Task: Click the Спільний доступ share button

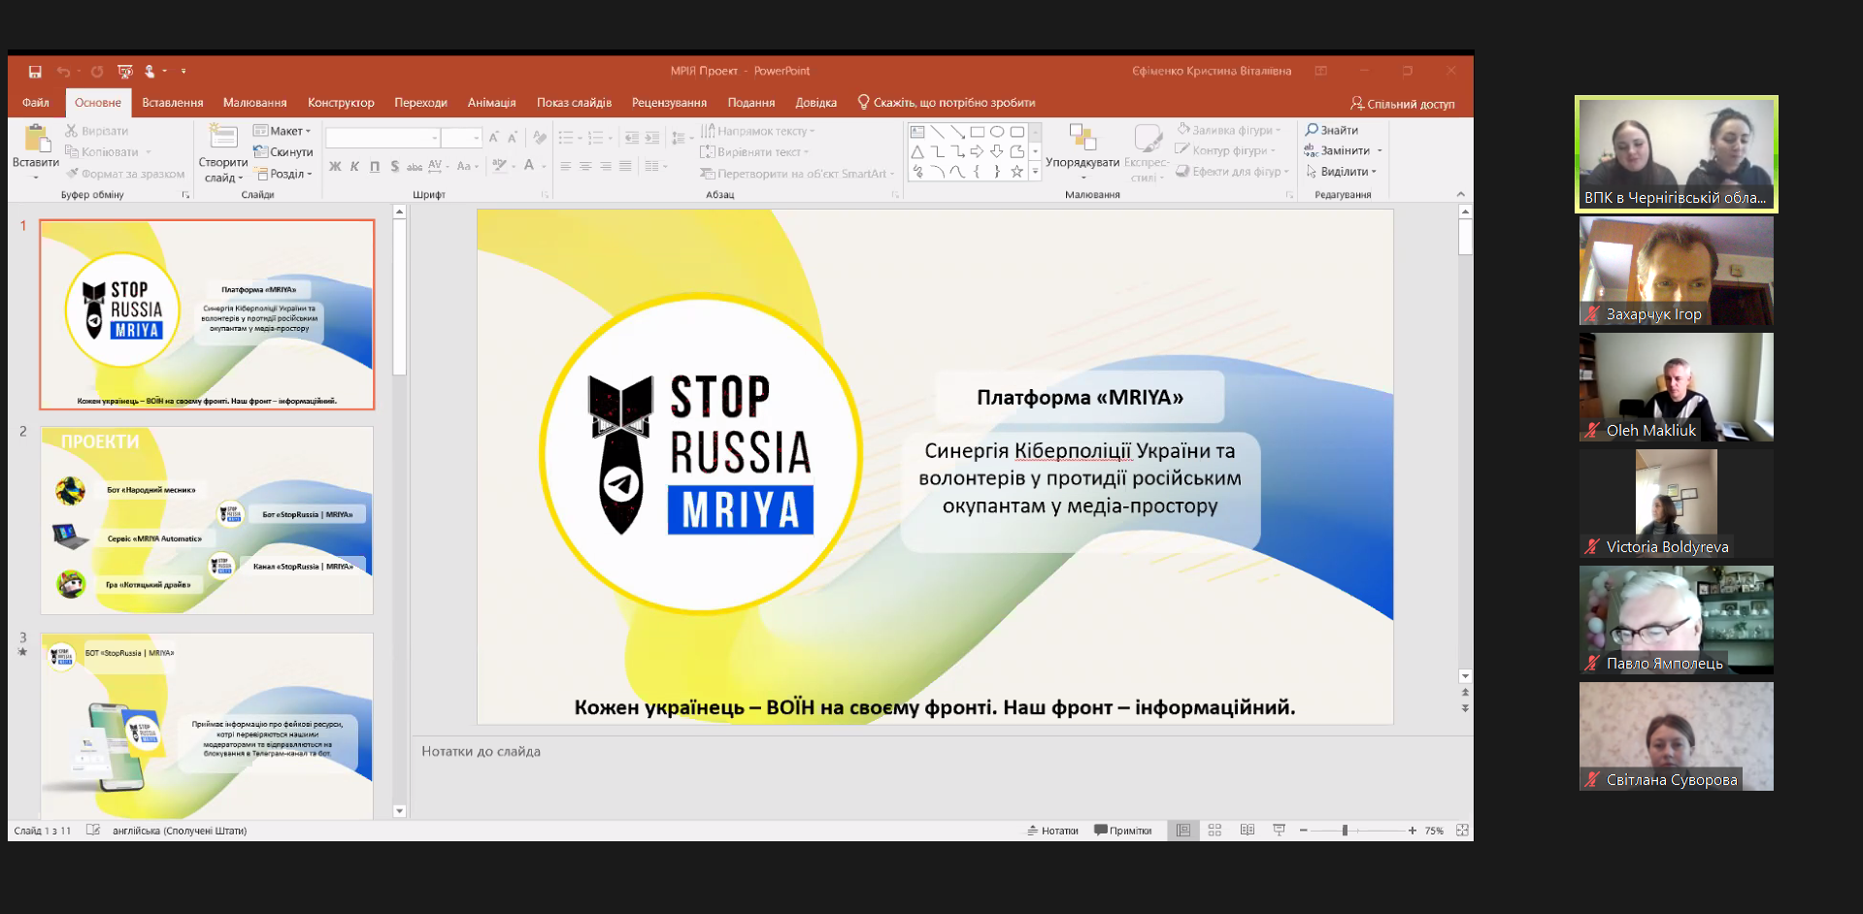Action: tap(1402, 104)
